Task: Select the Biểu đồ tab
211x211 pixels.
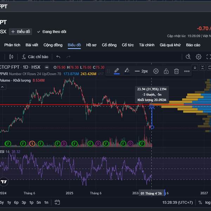Action: pyautogui.click(x=74, y=45)
